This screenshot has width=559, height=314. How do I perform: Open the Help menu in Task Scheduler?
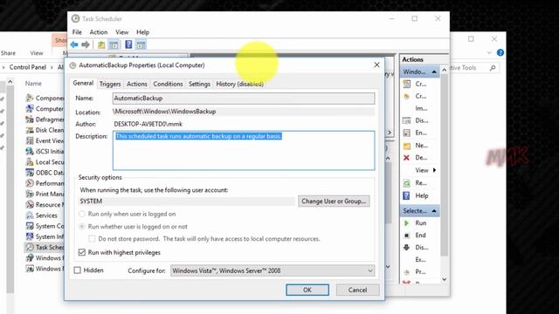[142, 32]
